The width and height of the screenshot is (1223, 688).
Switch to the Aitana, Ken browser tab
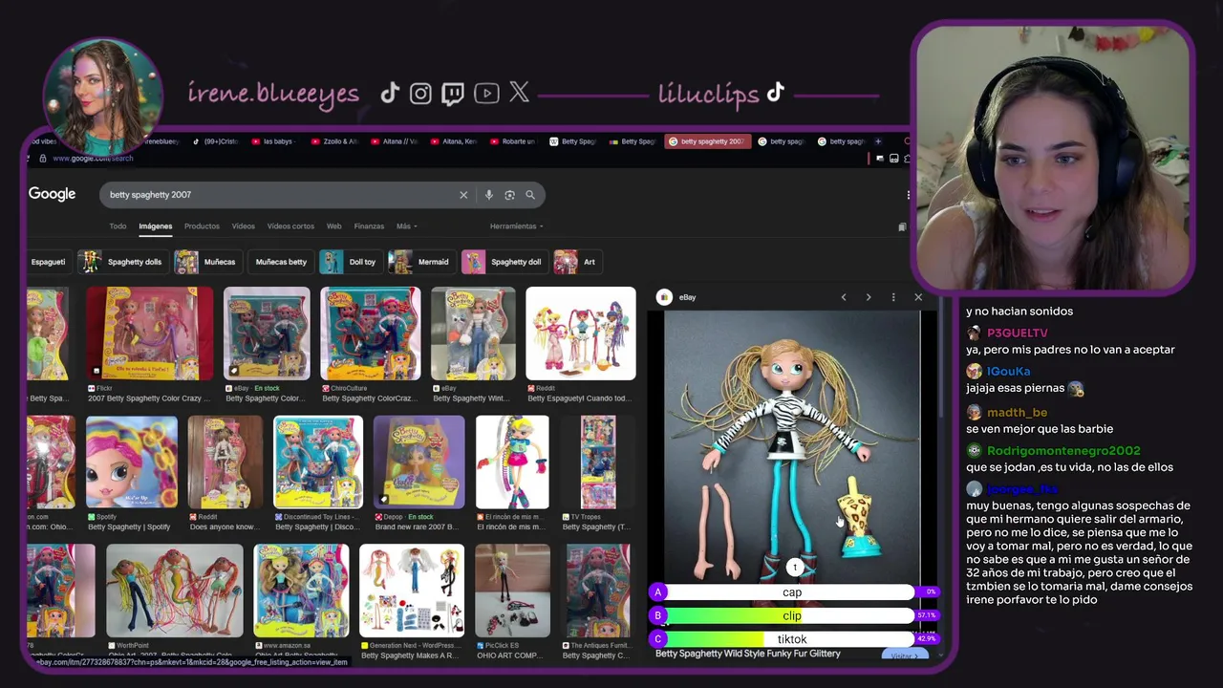tap(455, 141)
